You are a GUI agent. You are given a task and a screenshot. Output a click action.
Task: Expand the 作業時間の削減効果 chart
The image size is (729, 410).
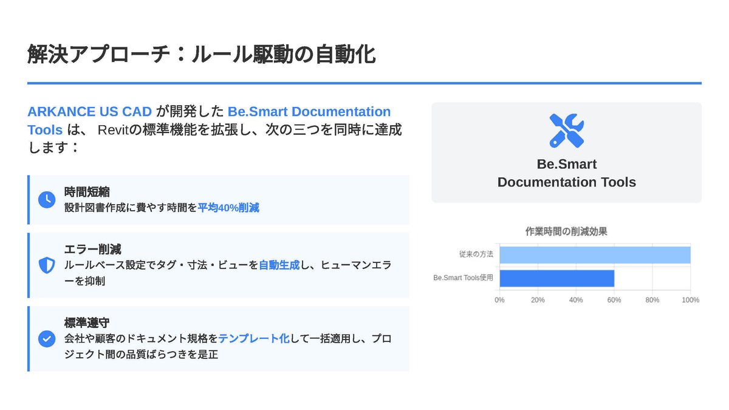[566, 231]
